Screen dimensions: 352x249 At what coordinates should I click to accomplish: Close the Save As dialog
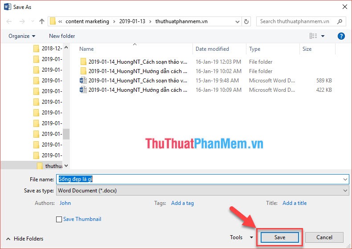pyautogui.click(x=345, y=7)
